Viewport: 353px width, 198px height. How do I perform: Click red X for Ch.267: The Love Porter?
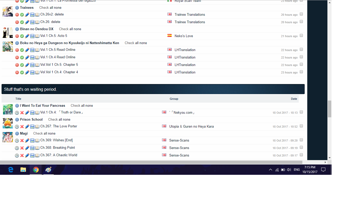[22, 127]
